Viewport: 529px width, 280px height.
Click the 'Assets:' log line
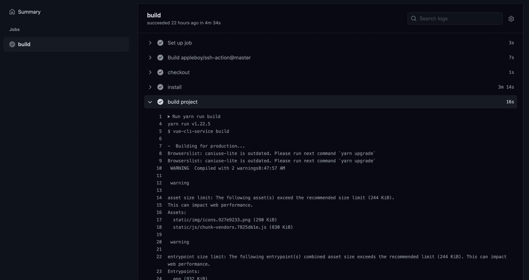click(177, 213)
